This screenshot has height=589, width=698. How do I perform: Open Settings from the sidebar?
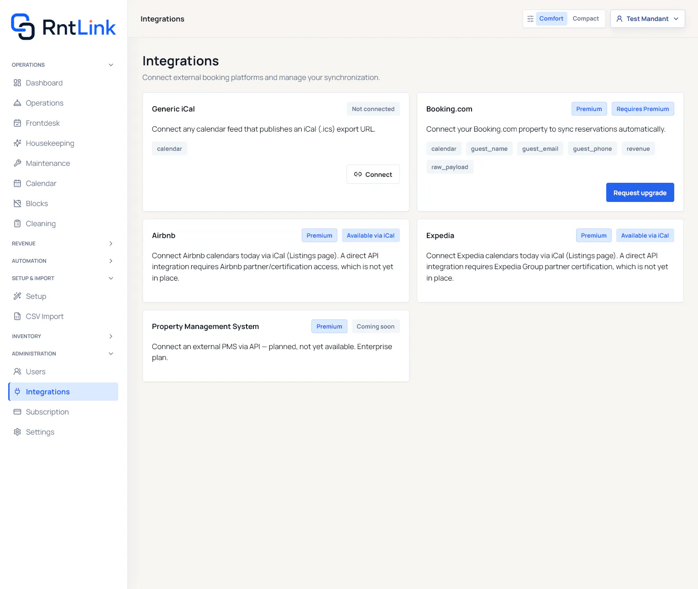tap(63, 432)
